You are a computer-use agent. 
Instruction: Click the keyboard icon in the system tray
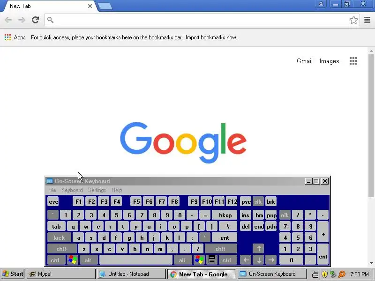click(x=315, y=274)
